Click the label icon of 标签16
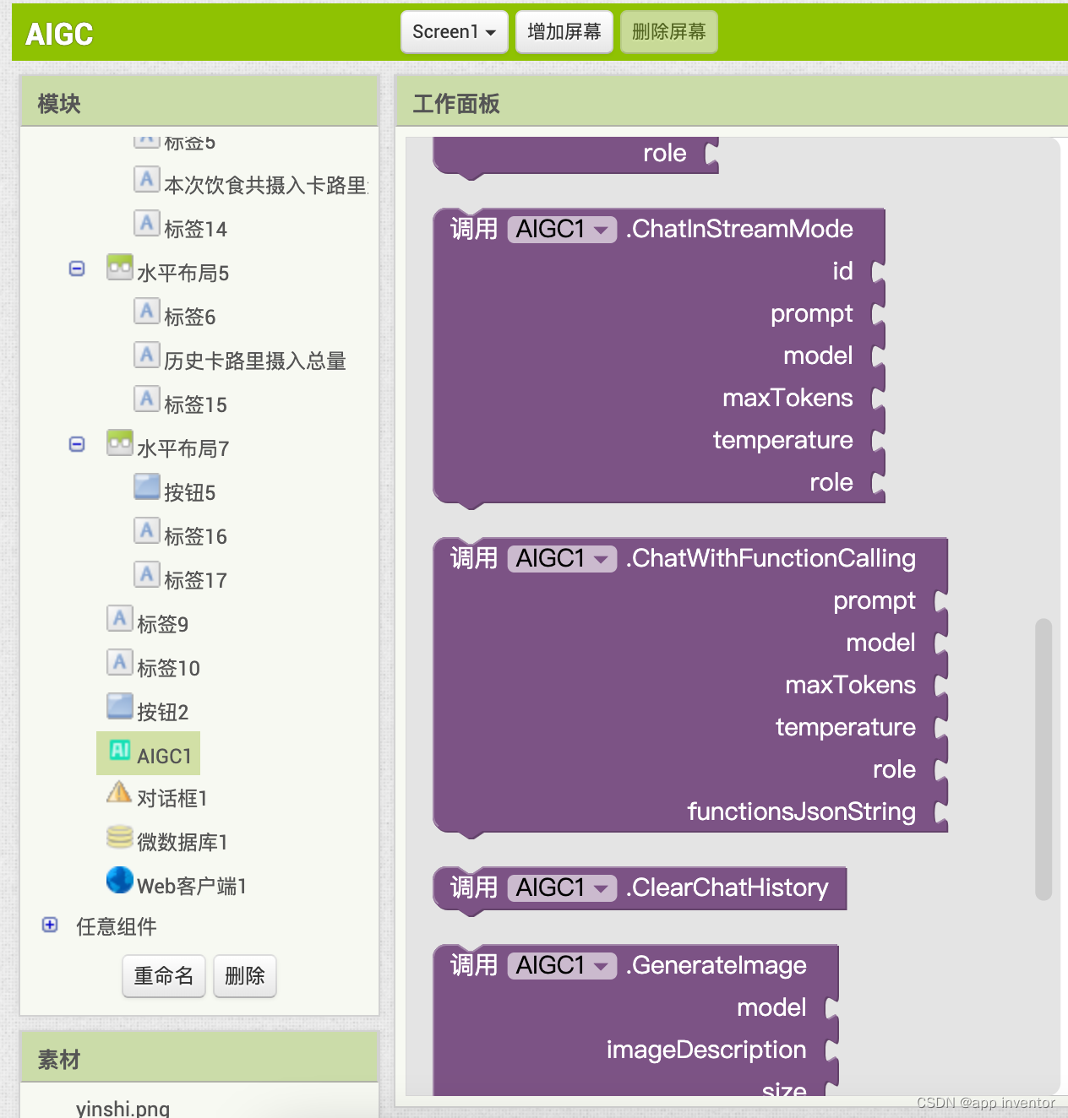1068x1118 pixels. pyautogui.click(x=147, y=530)
